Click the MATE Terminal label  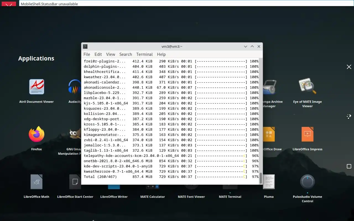click(230, 197)
